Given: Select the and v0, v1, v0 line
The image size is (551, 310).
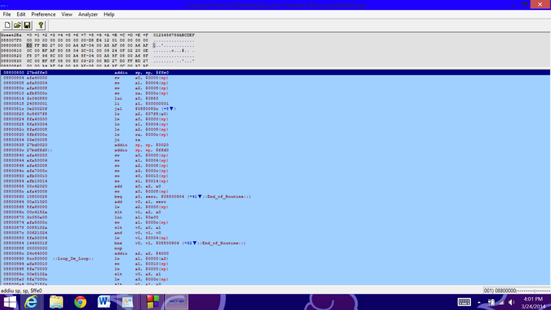Looking at the screenshot, I should [x=275, y=232].
